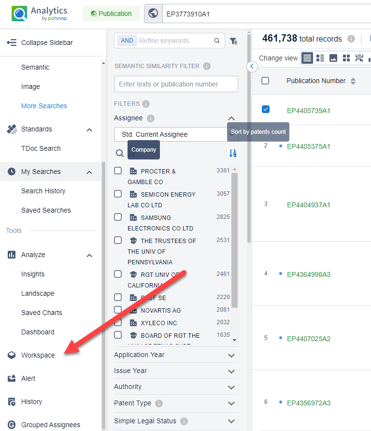
Task: Collapse the filter panel with the arrow button
Action: tap(252, 66)
